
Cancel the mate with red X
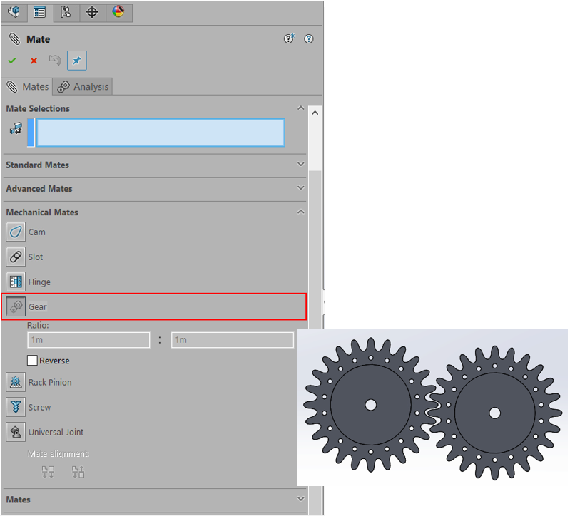point(34,61)
